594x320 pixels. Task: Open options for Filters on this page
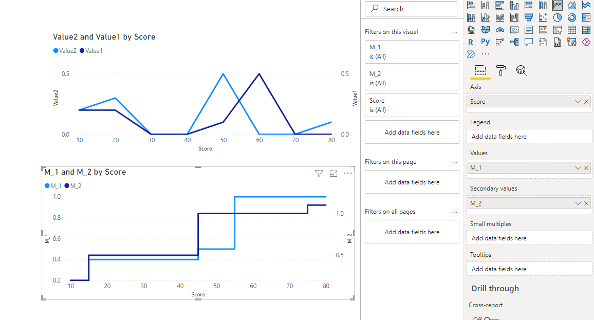[454, 162]
